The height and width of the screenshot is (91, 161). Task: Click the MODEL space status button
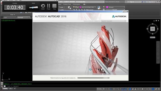tap(99, 89)
